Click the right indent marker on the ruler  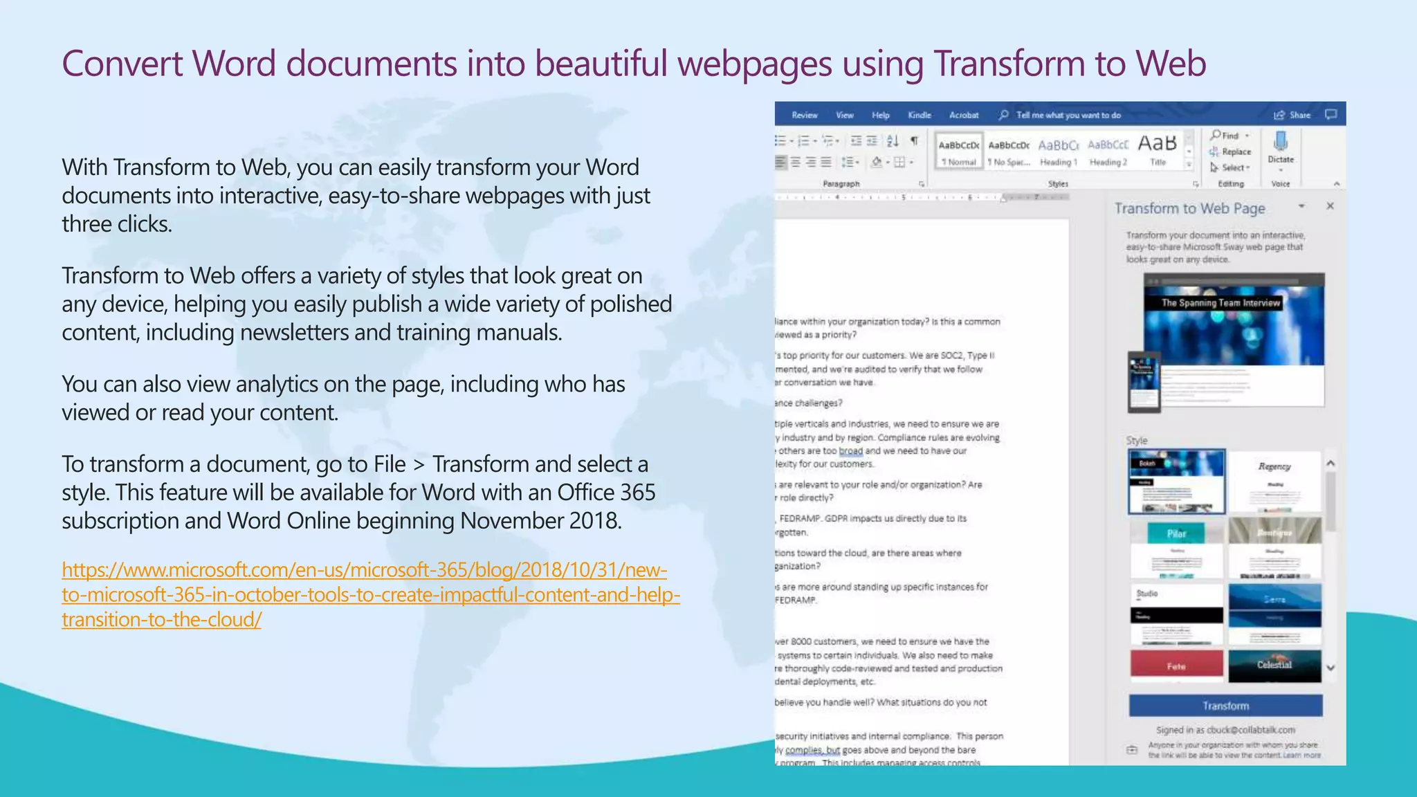coord(1003,198)
